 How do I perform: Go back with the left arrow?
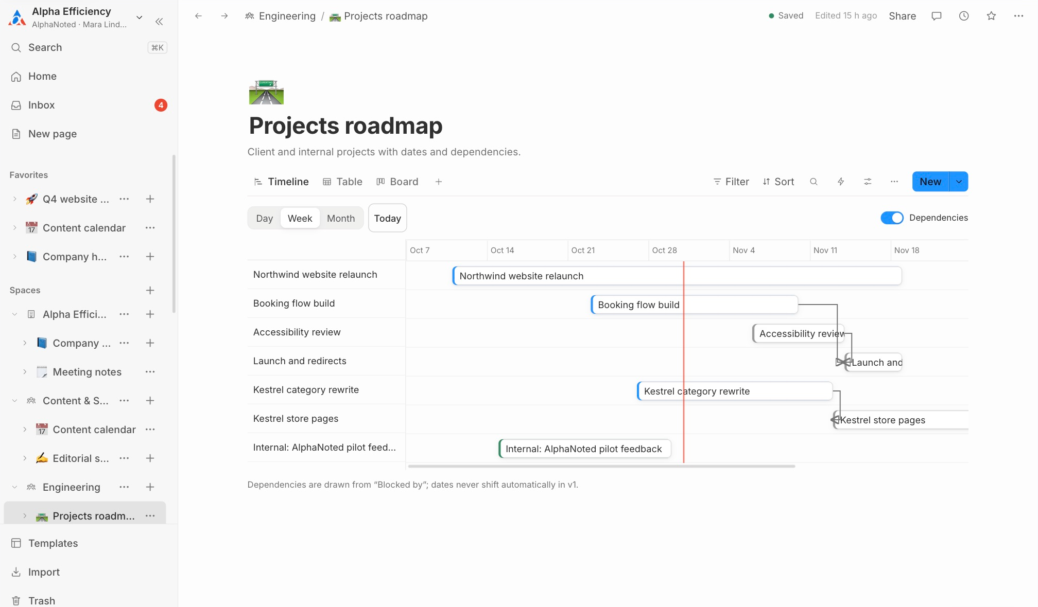tap(198, 16)
